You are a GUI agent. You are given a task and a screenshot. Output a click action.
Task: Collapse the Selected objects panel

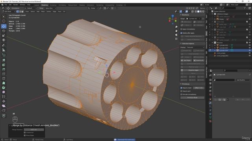click(x=181, y=43)
